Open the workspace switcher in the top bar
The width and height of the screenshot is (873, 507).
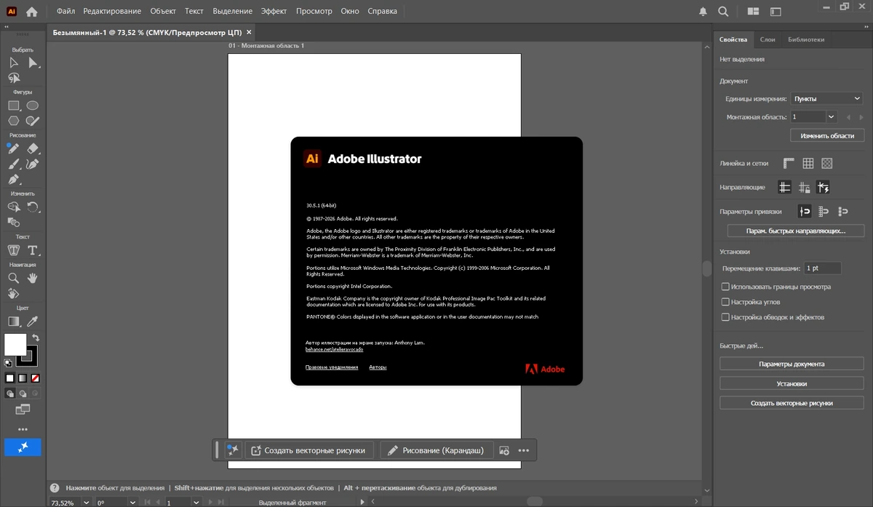(x=776, y=12)
